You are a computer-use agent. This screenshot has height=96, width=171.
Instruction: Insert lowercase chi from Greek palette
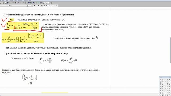(163, 89)
